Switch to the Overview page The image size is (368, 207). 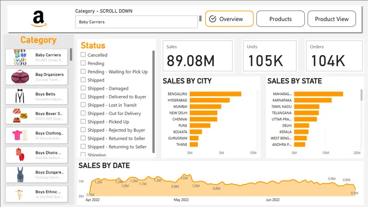point(229,19)
